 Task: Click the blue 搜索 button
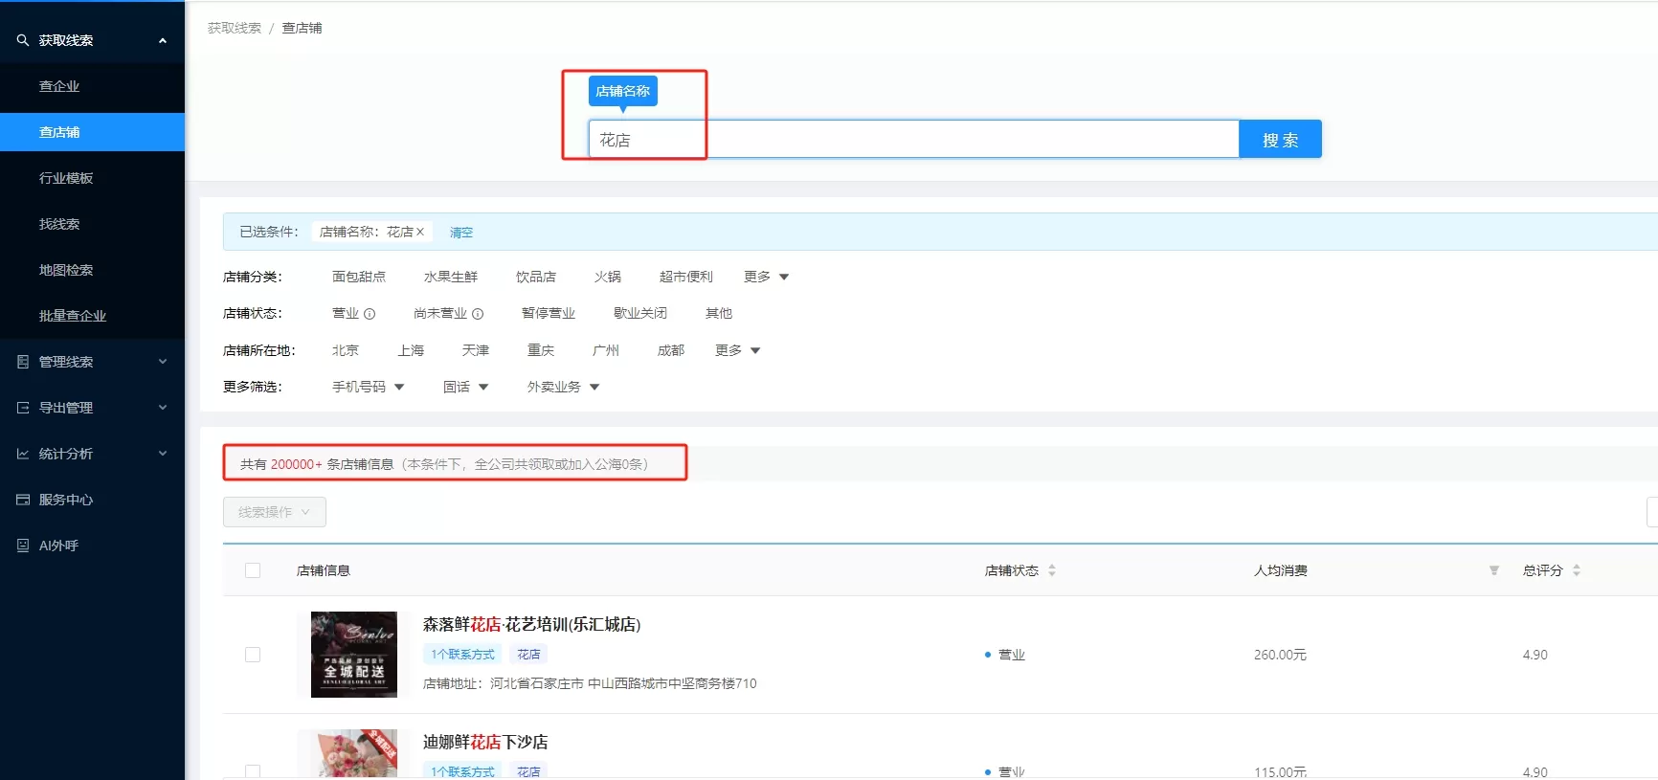(1280, 140)
